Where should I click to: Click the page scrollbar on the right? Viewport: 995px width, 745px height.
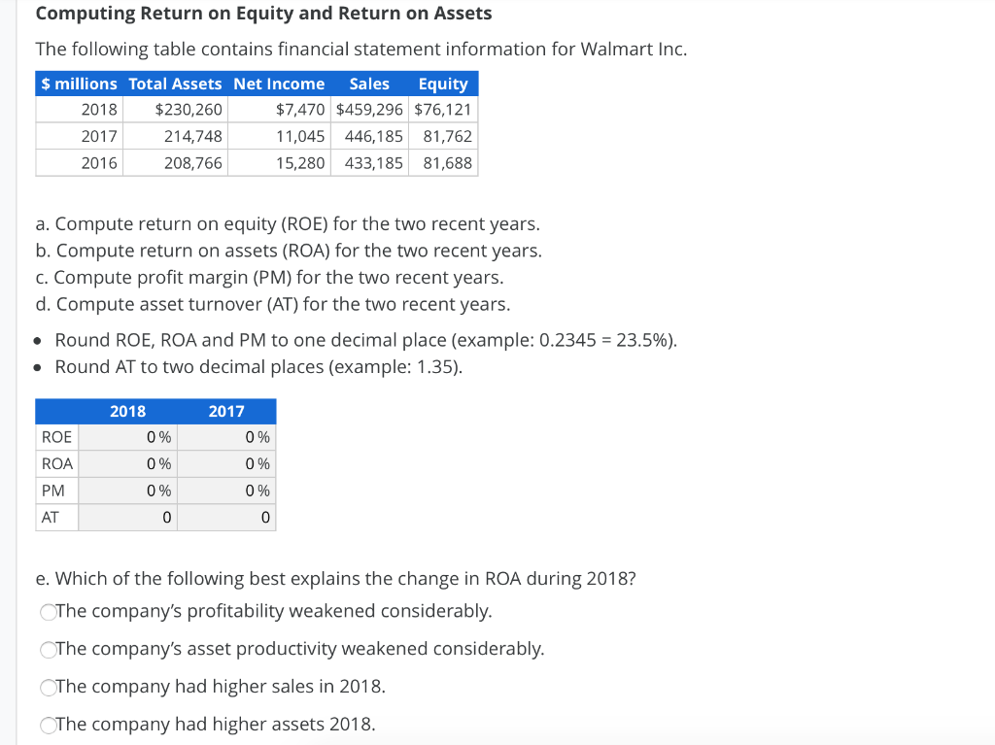tap(989, 369)
